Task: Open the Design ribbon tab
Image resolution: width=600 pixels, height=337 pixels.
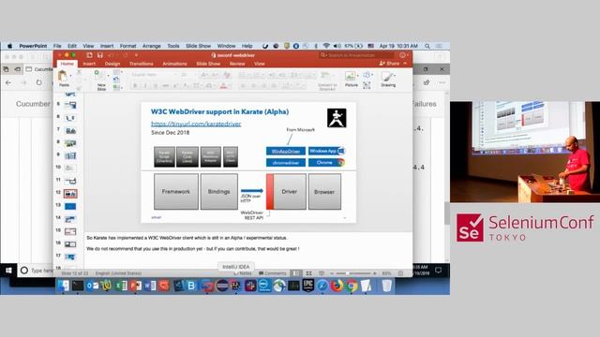Action: coord(112,64)
